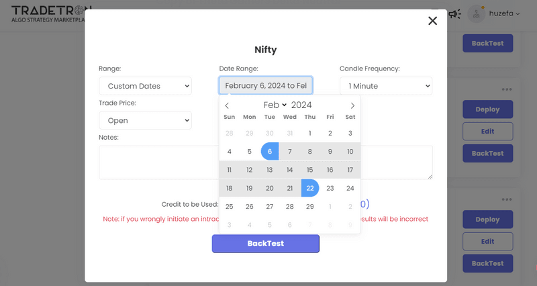Screen dimensions: 537x286
Task: Start the run with the BackTest button
Action: 265,243
